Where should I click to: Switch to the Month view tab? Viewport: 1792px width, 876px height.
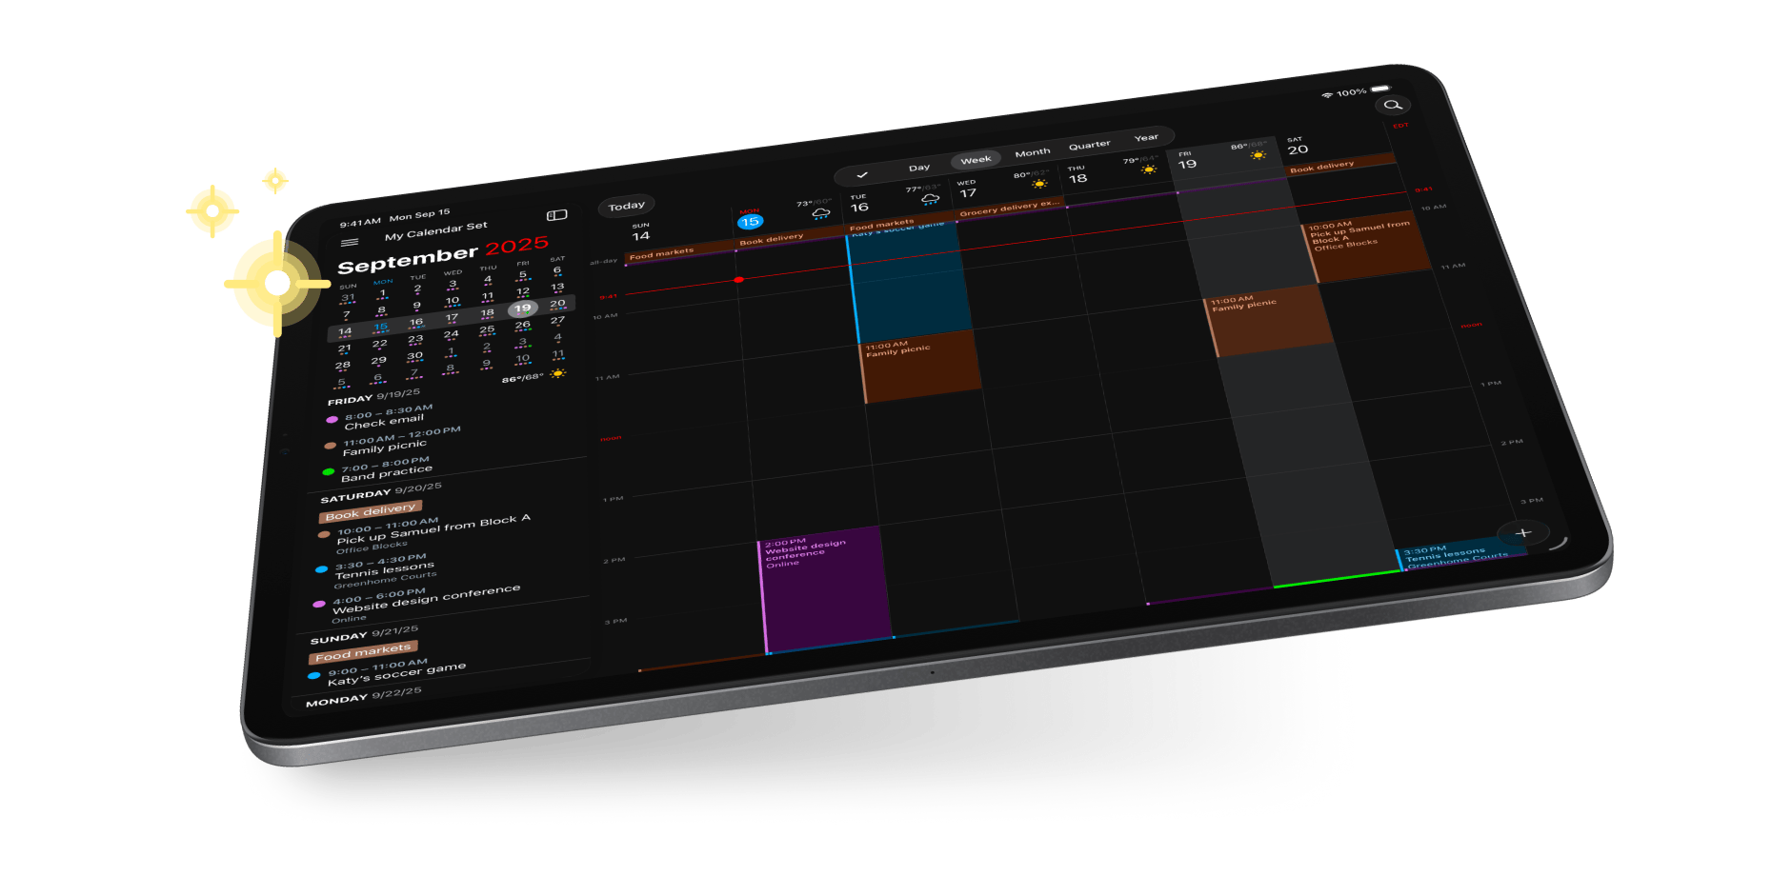coord(1032,152)
